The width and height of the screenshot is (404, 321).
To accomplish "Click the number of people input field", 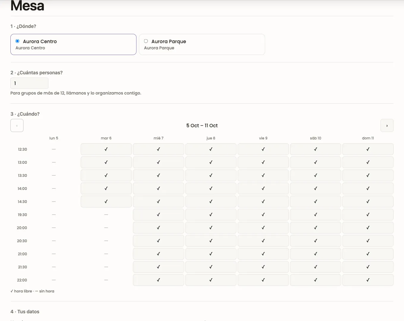I will pos(29,83).
